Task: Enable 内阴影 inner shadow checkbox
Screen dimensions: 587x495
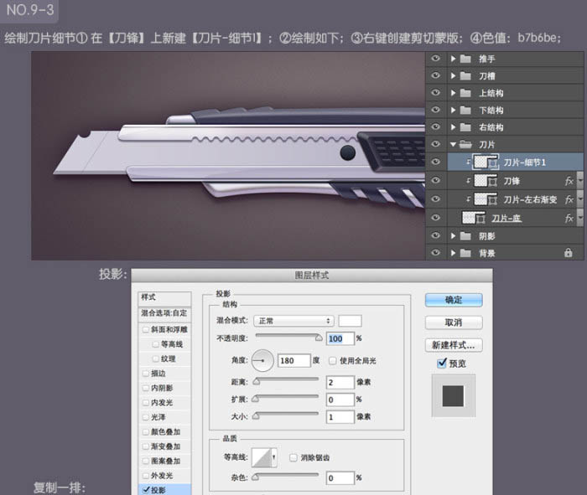Action: click(146, 388)
